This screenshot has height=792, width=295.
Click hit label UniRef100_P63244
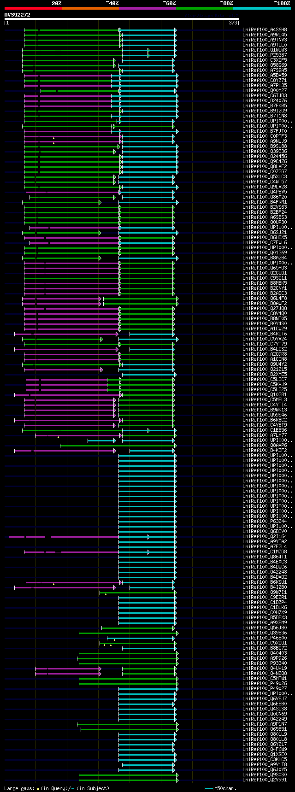point(265,521)
